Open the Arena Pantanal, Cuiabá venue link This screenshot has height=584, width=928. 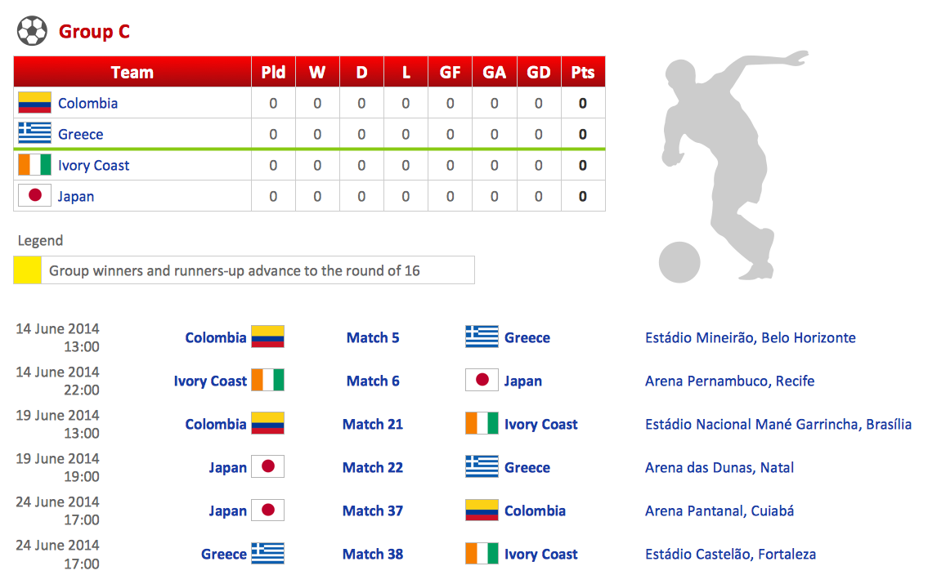point(719,510)
